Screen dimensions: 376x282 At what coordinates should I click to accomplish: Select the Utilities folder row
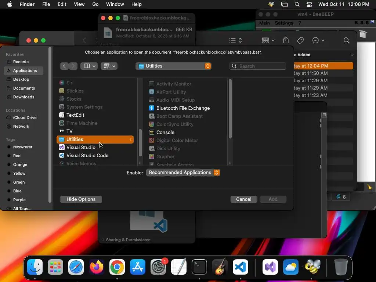[95, 139]
